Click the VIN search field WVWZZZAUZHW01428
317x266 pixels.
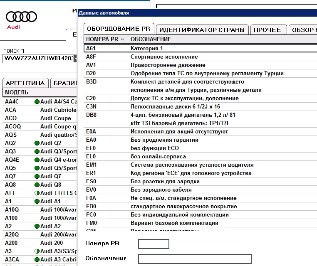coord(38,58)
